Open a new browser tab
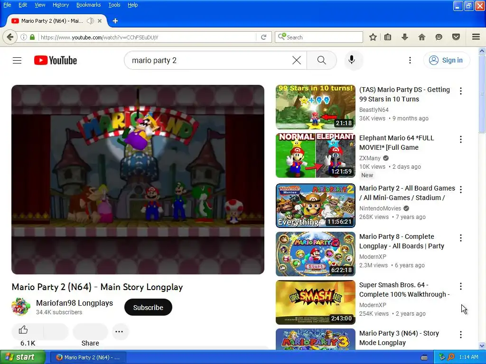Image resolution: width=486 pixels, height=364 pixels. [x=115, y=21]
